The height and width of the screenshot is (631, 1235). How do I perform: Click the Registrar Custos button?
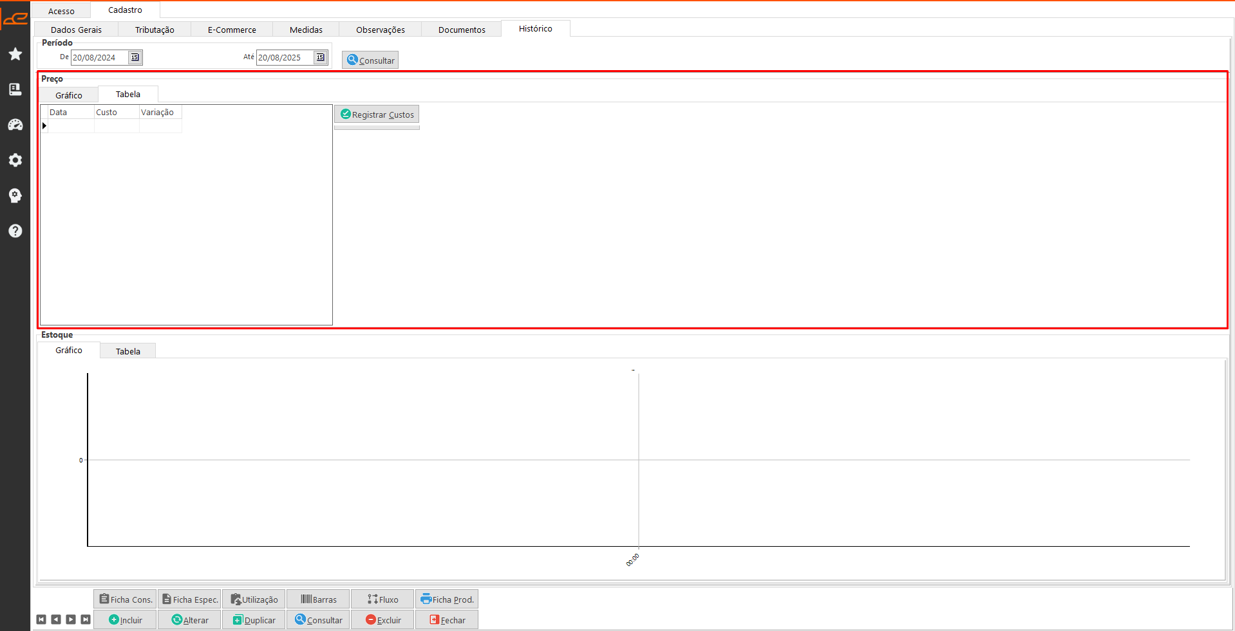point(377,114)
